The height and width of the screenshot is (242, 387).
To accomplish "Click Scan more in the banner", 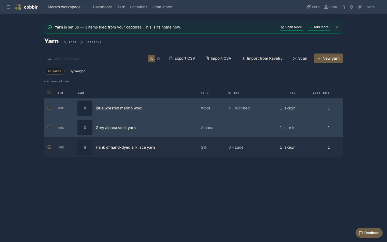I will (x=291, y=27).
